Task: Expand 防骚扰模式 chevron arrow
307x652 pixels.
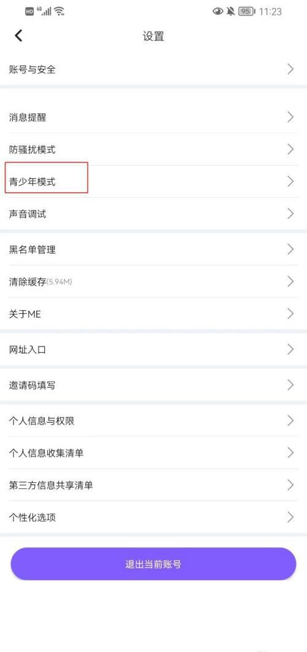Action: pyautogui.click(x=290, y=149)
